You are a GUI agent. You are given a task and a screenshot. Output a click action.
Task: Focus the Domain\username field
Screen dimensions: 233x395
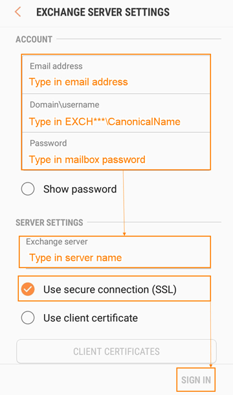point(116,113)
